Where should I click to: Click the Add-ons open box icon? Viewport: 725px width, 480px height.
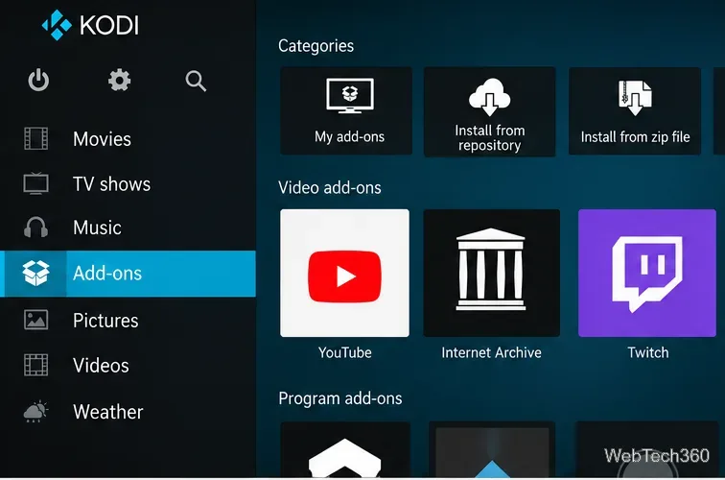[36, 273]
